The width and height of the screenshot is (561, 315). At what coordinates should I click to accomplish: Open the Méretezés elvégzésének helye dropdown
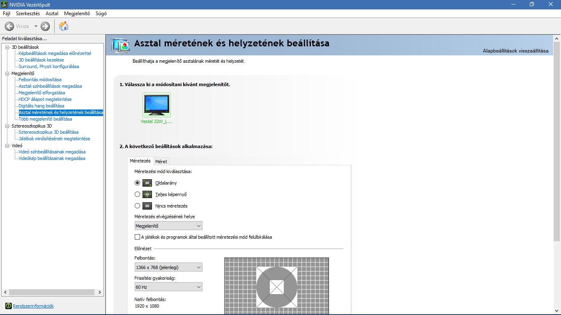pos(168,226)
